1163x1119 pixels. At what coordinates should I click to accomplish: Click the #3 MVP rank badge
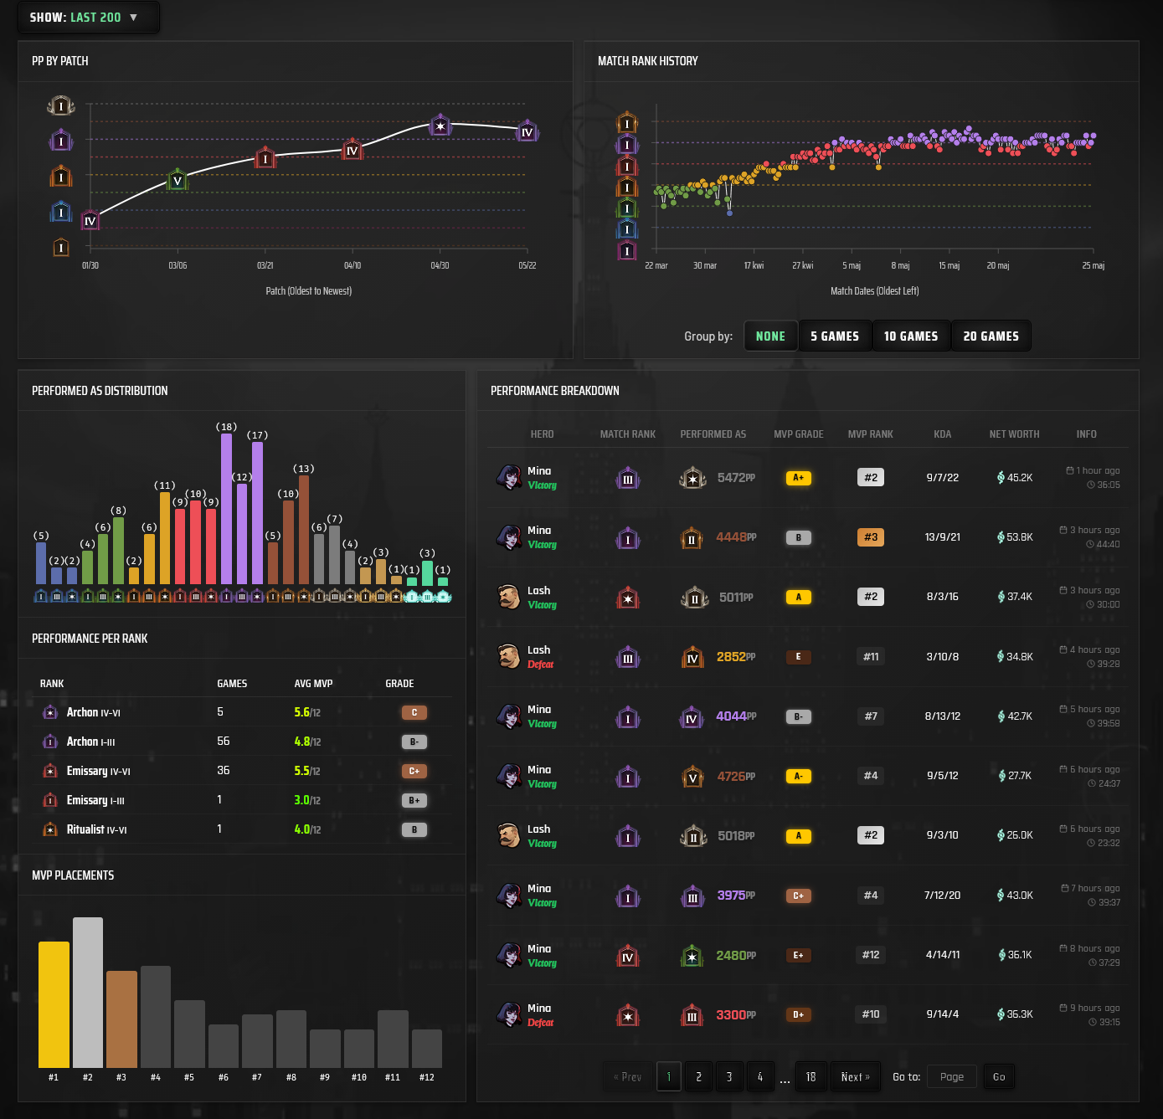point(871,537)
